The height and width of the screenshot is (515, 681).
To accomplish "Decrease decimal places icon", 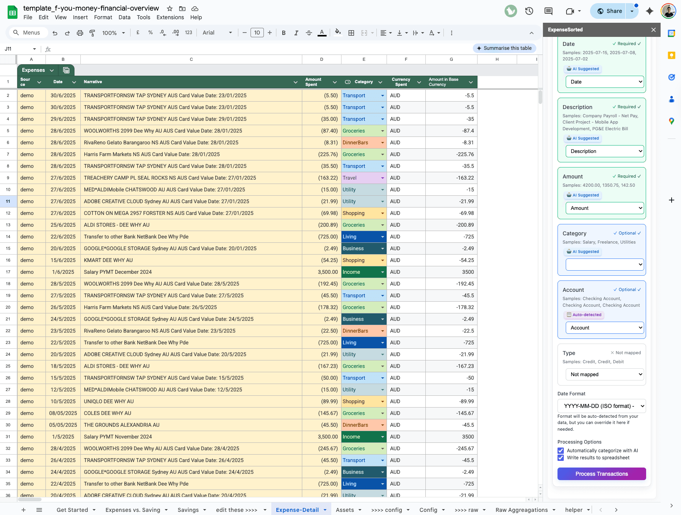I will pyautogui.click(x=163, y=33).
